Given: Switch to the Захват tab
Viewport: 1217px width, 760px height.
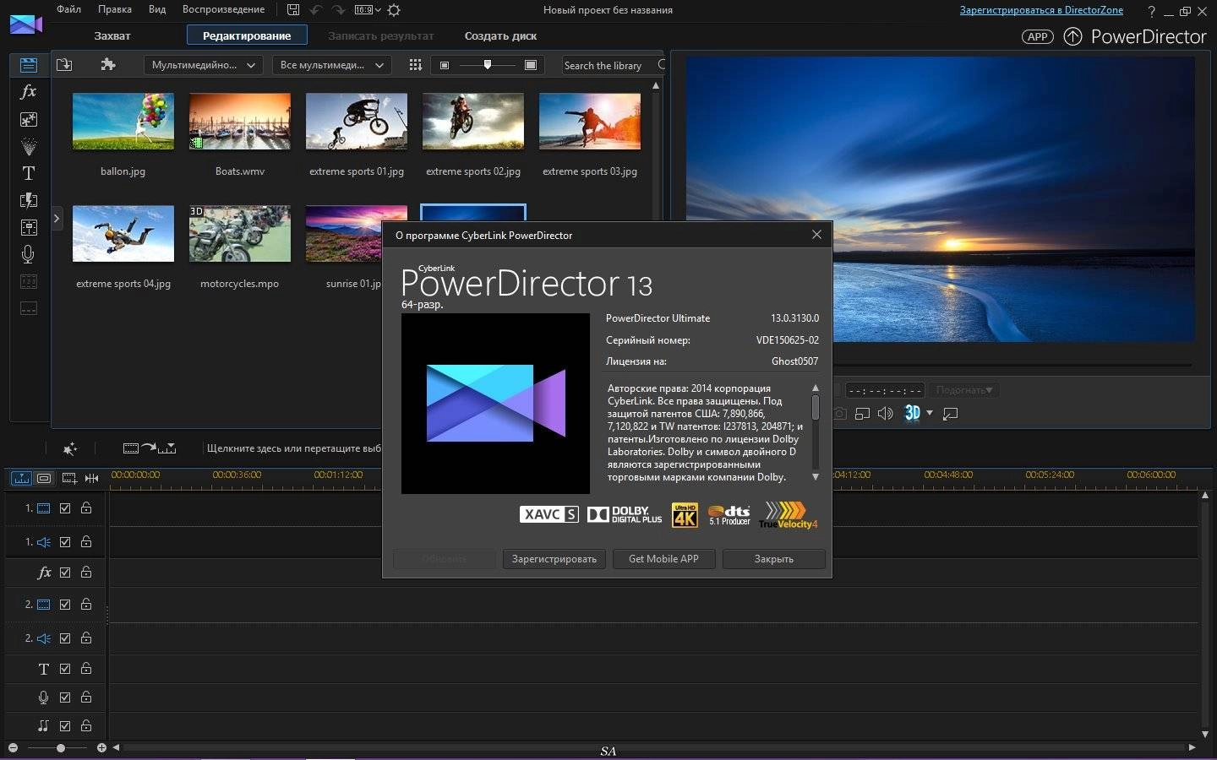Looking at the screenshot, I should (112, 35).
